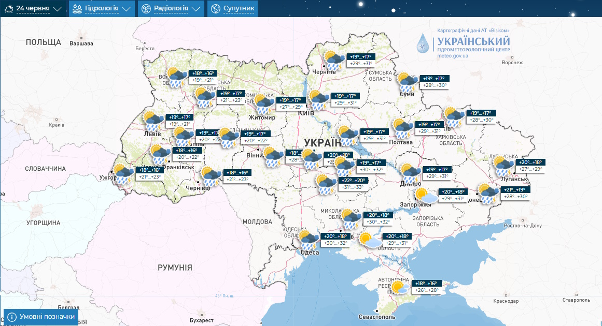602x326 pixels.
Task: Click the Kyiv thunderstorm weather icon
Action: (319, 100)
